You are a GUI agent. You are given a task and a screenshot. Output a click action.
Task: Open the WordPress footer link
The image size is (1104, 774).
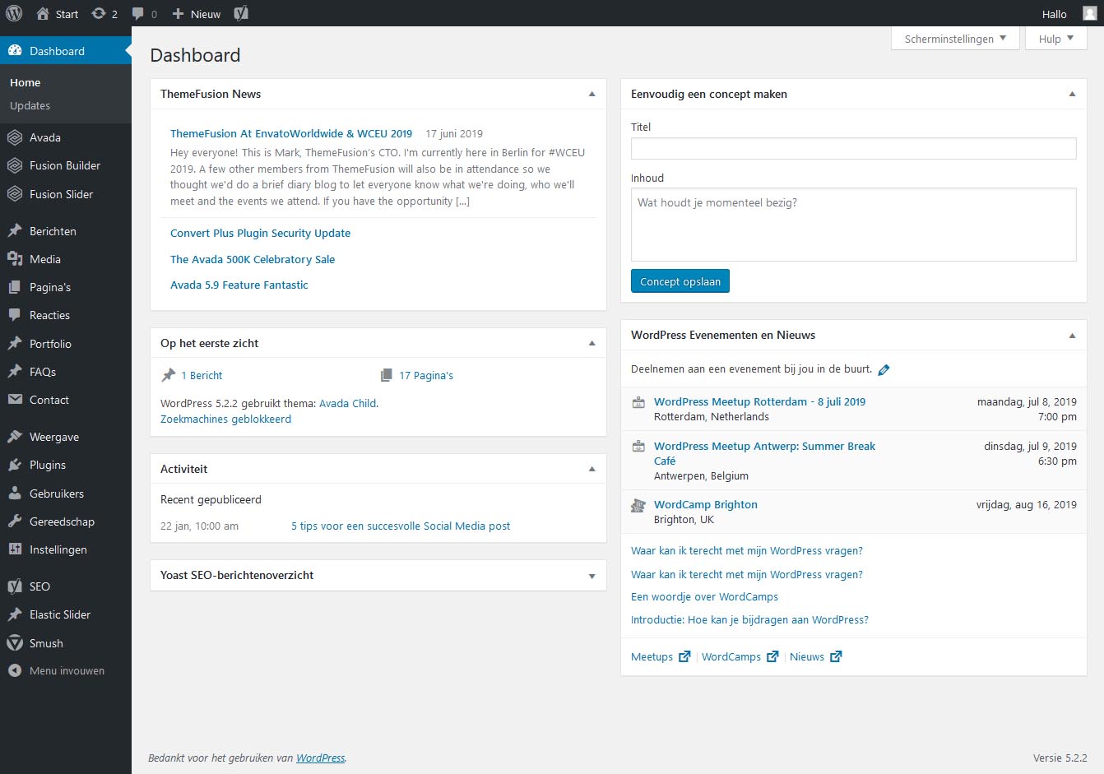coord(320,758)
